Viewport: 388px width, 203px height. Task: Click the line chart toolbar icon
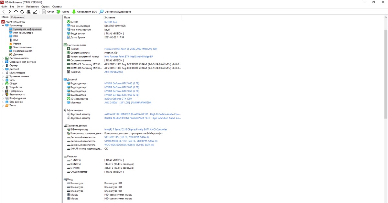[x=35, y=12]
